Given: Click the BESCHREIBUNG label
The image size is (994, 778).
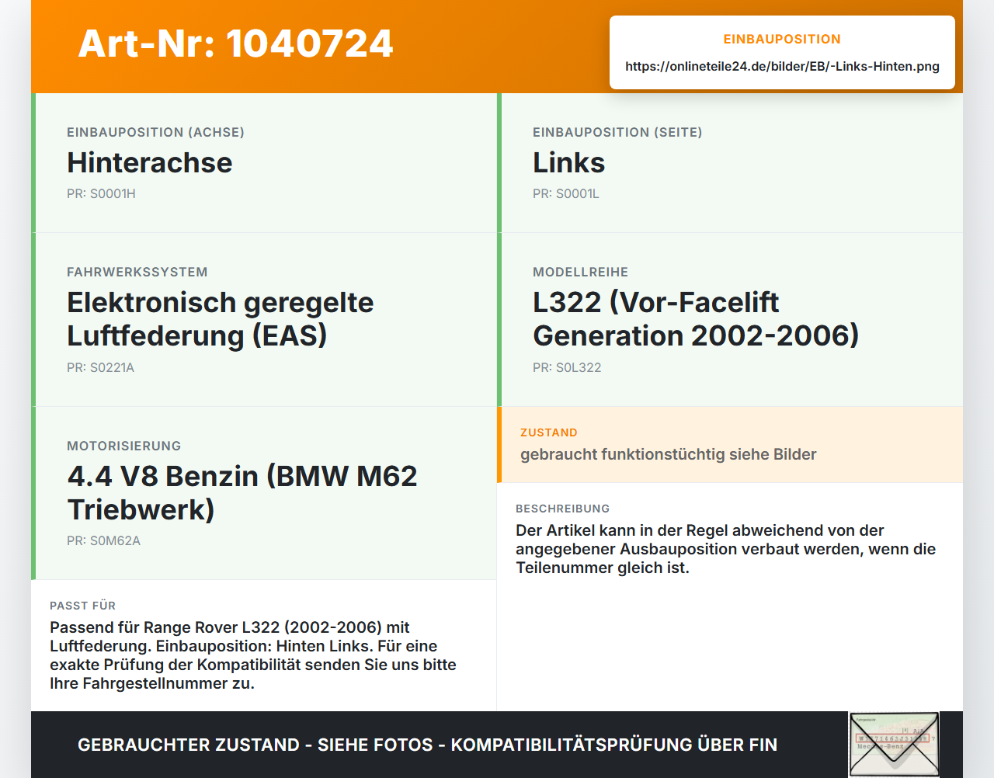Looking at the screenshot, I should tap(563, 509).
